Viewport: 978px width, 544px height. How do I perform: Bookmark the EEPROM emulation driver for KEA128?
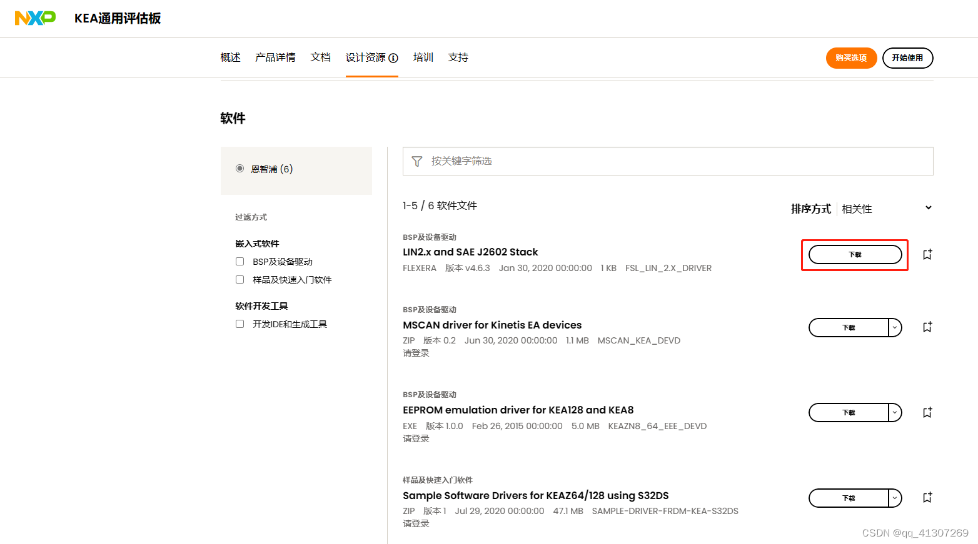(x=927, y=412)
